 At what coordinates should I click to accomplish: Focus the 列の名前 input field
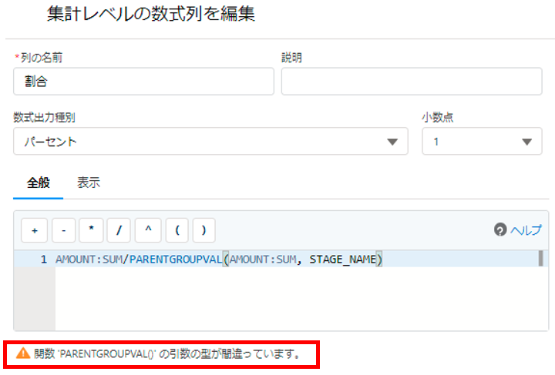coord(143,82)
